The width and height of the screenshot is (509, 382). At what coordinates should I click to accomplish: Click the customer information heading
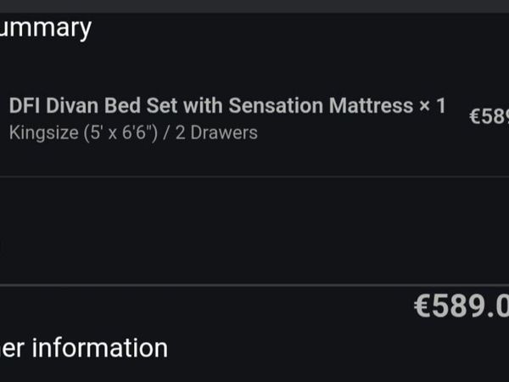click(x=83, y=347)
